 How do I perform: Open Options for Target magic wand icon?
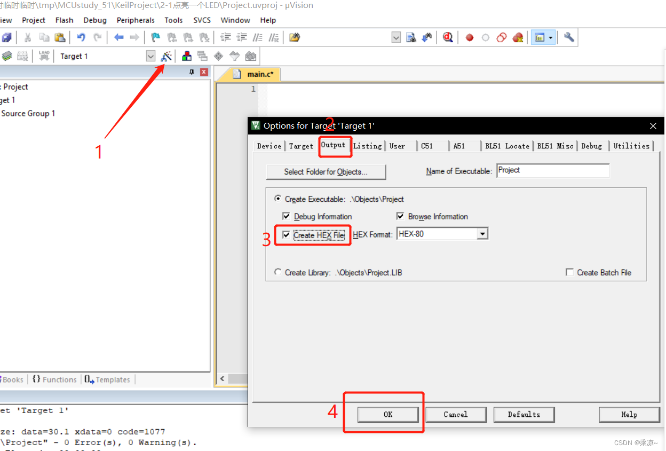(x=166, y=56)
